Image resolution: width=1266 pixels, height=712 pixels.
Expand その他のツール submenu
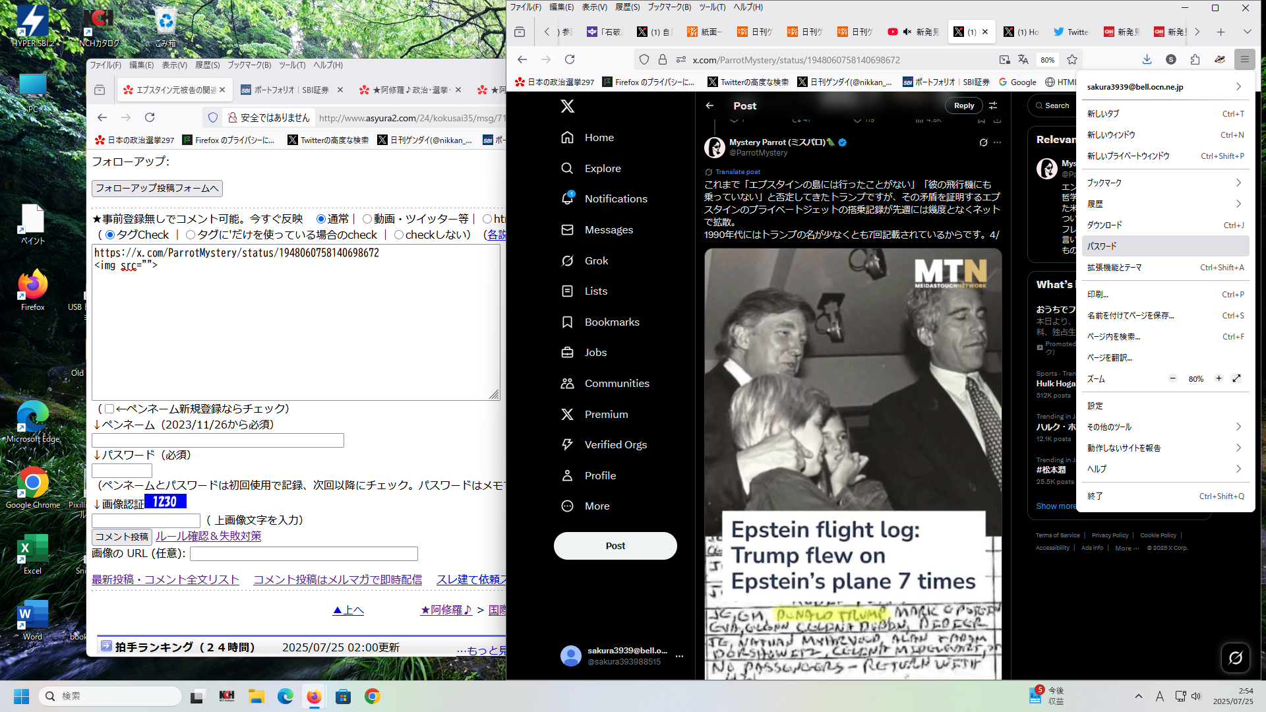pyautogui.click(x=1165, y=427)
